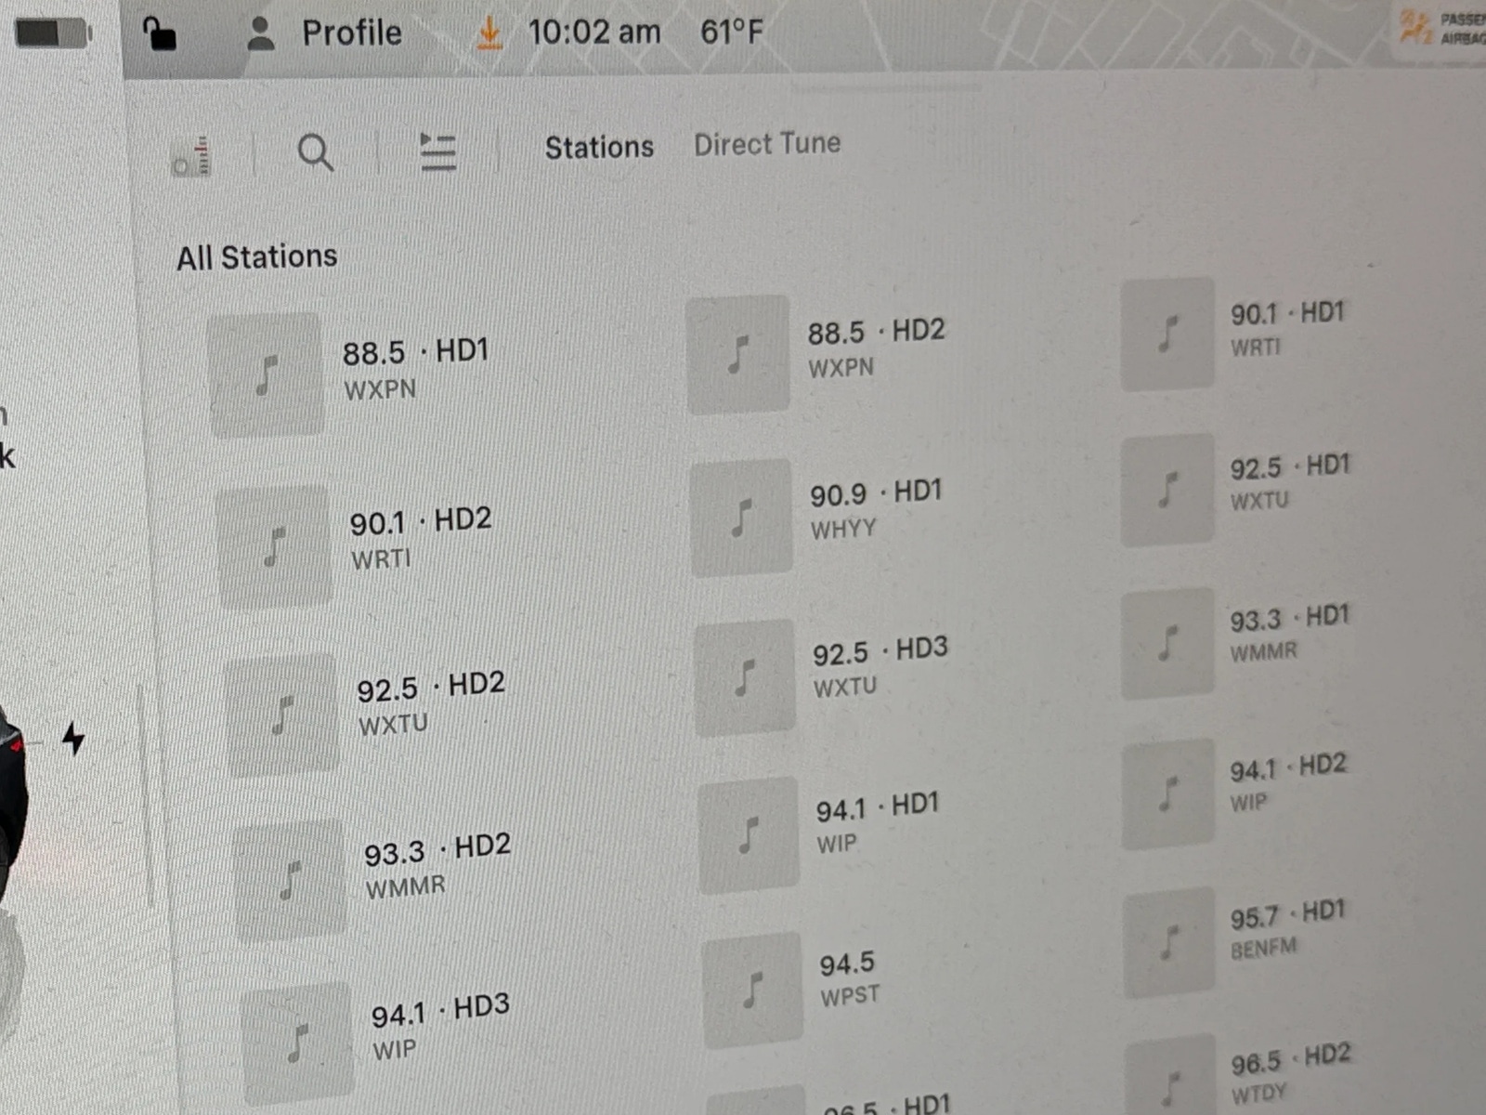The image size is (1486, 1115).
Task: Tap the lock status icon
Action: (159, 34)
